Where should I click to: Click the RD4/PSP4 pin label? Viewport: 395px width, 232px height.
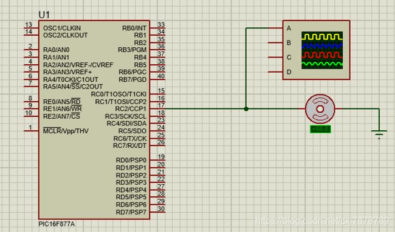pyautogui.click(x=131, y=190)
